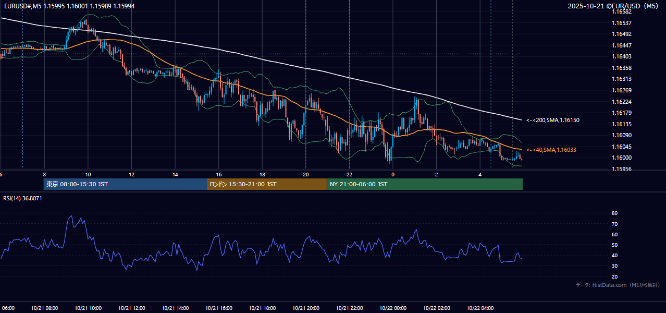This screenshot has width=666, height=313.
Task: Click the 10/22 00:00 time label
Action: coord(393,308)
